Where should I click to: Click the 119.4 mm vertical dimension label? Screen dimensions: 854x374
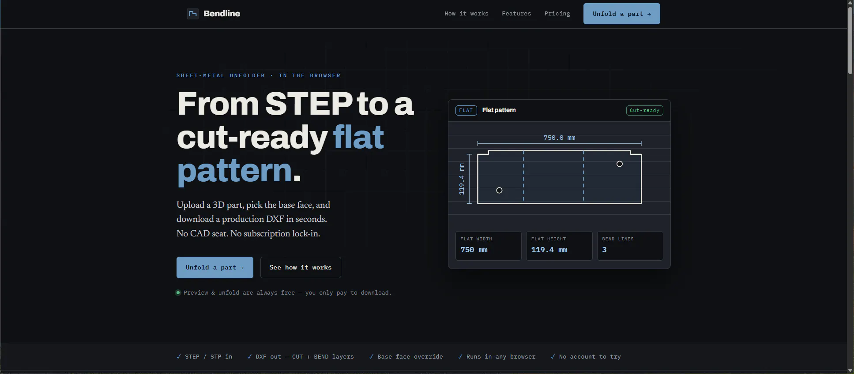[x=462, y=179]
